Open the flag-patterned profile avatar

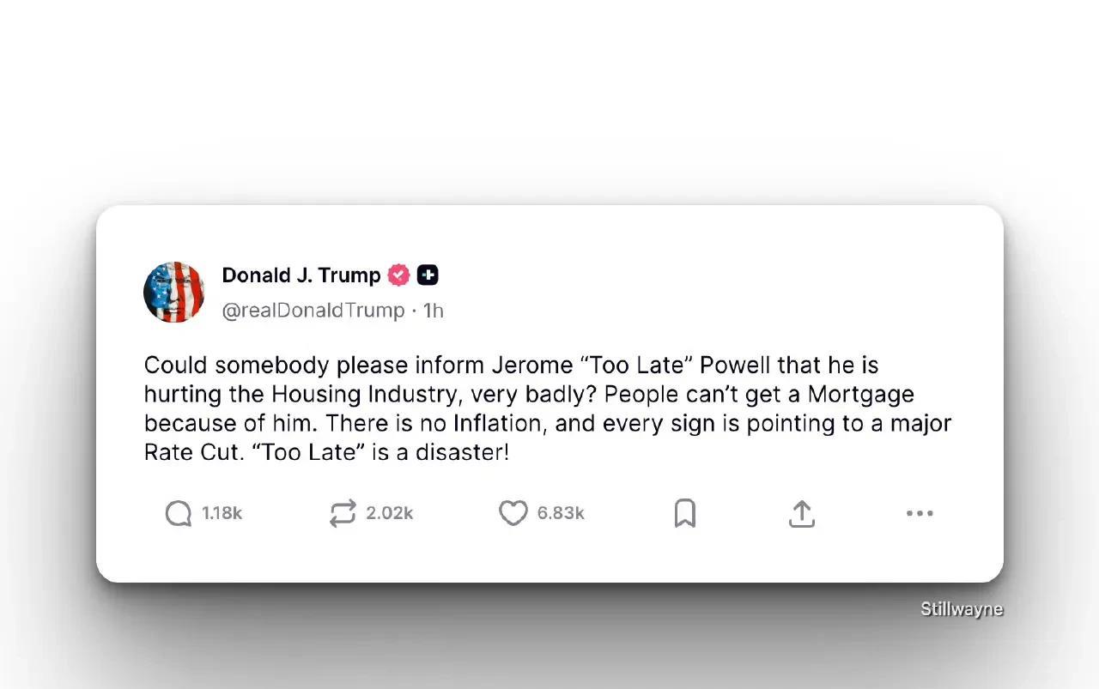174,293
